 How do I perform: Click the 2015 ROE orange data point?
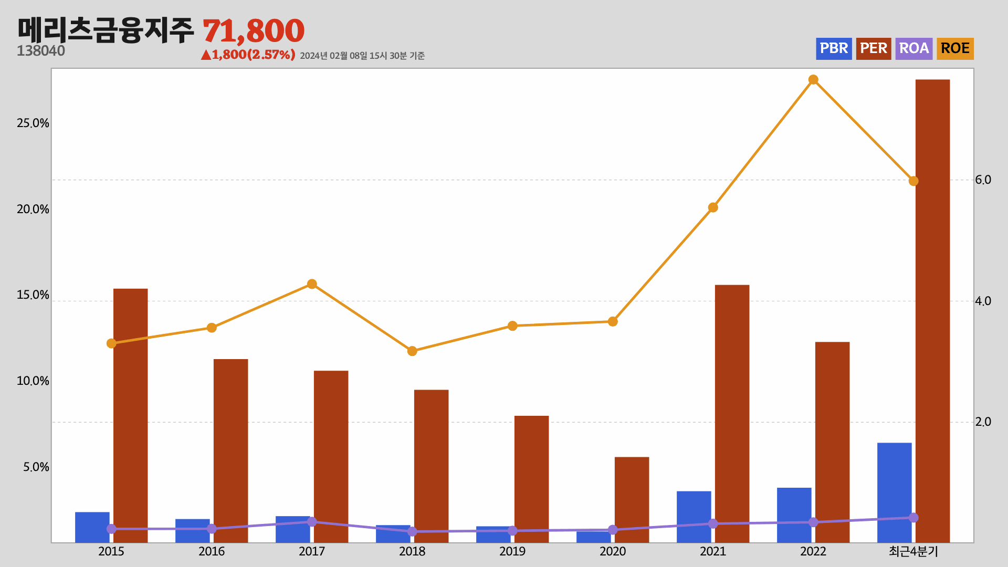coord(111,343)
